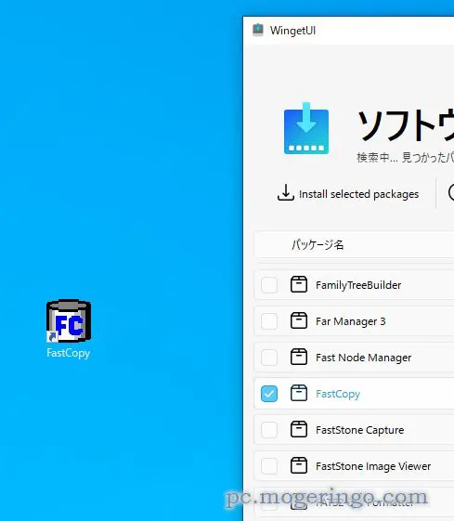The width and height of the screenshot is (454, 521).
Task: Check the FamilyTreeBuilder checkbox
Action: click(x=269, y=285)
